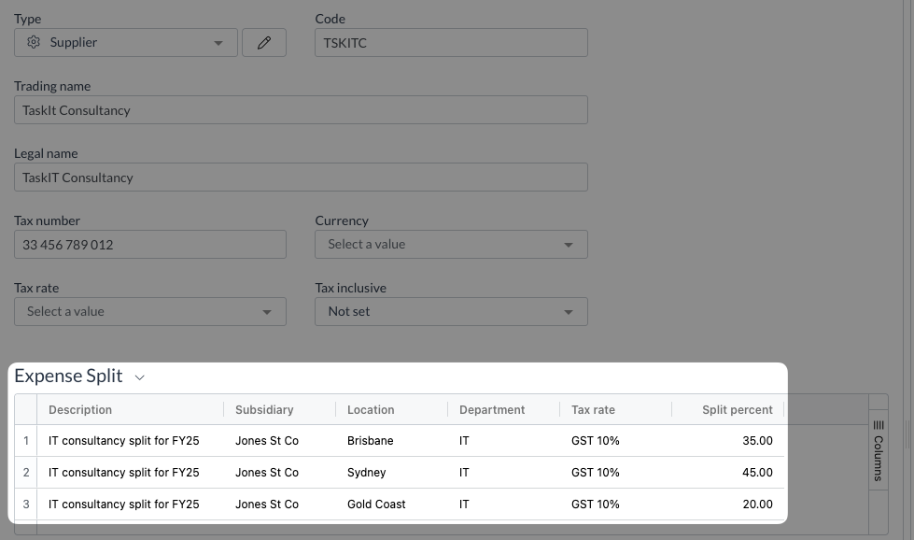Open the Tax inclusive dropdown
The image size is (914, 540).
pos(451,311)
